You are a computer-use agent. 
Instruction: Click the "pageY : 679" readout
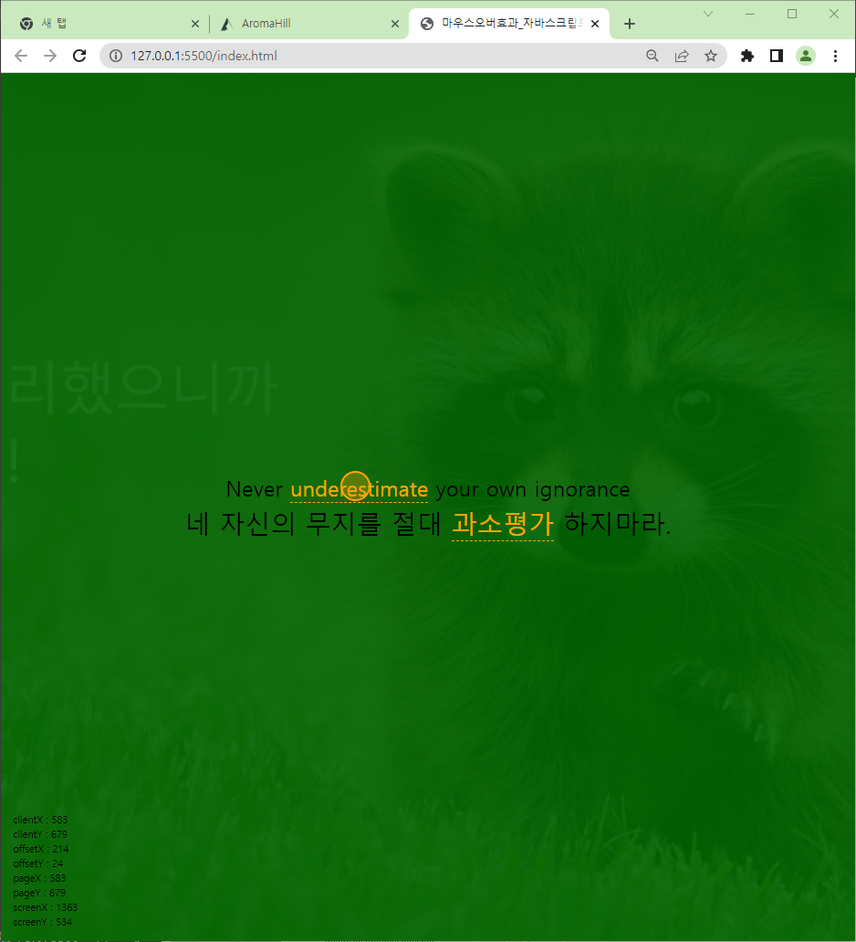pyautogui.click(x=39, y=893)
